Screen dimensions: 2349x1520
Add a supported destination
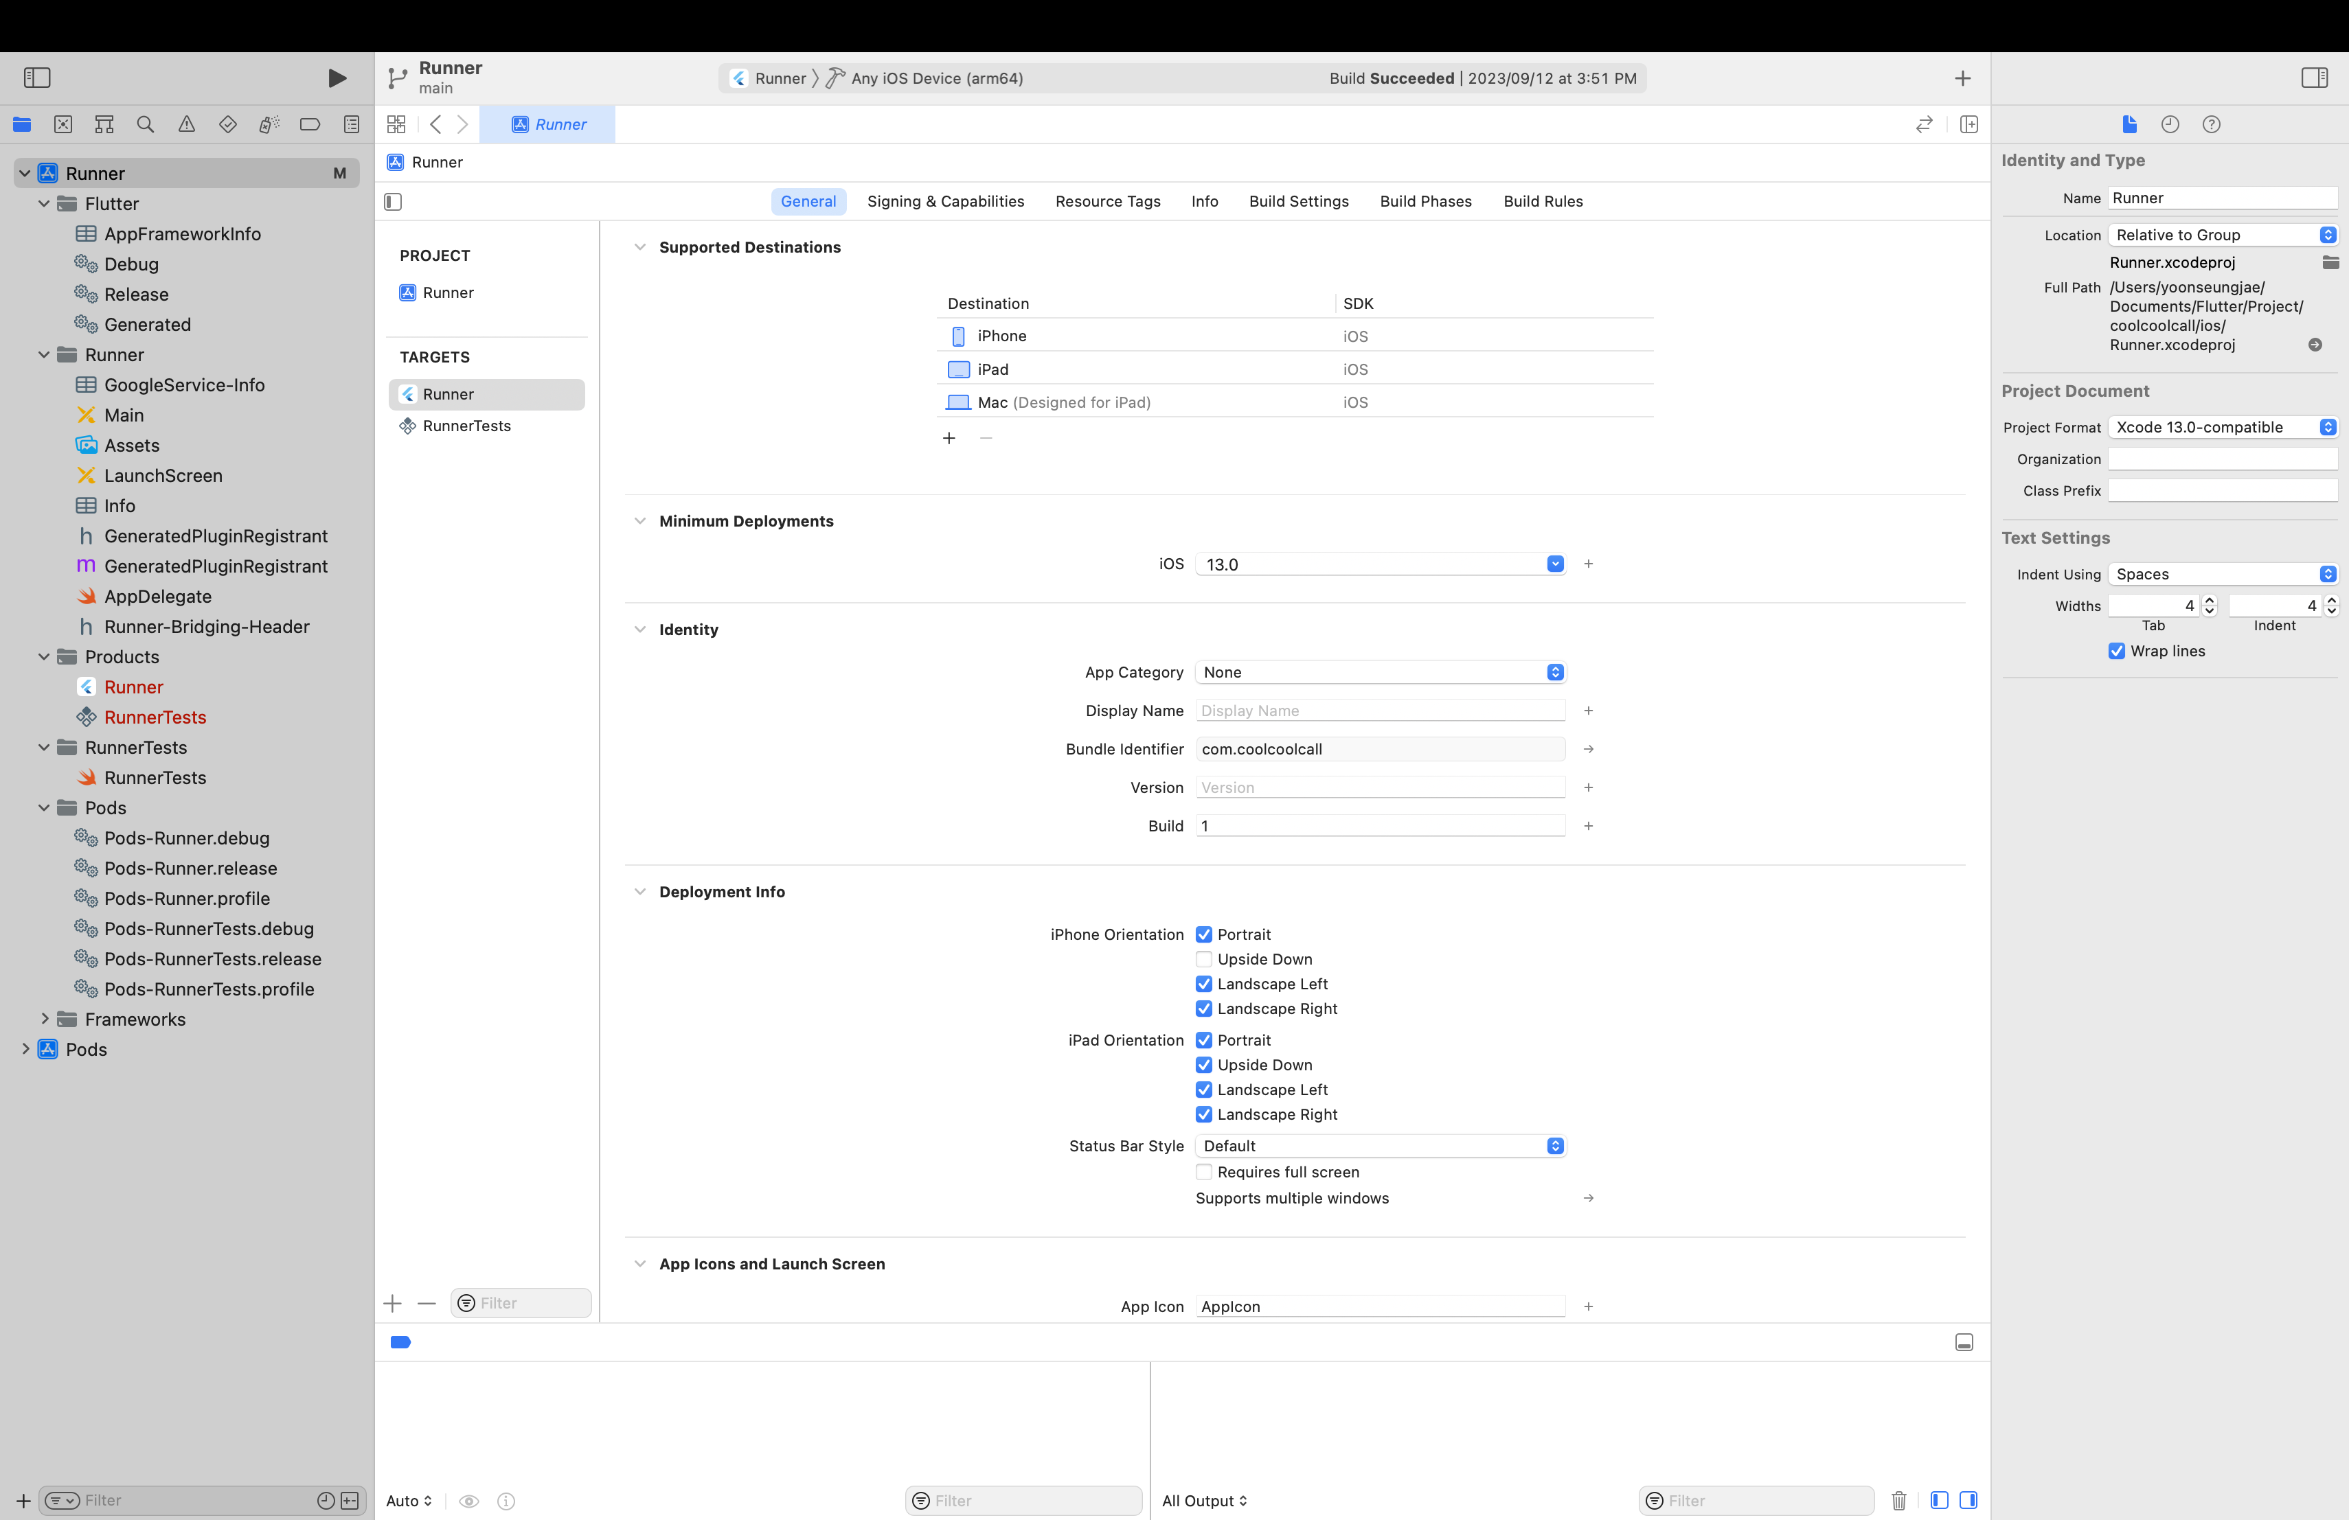tap(949, 438)
